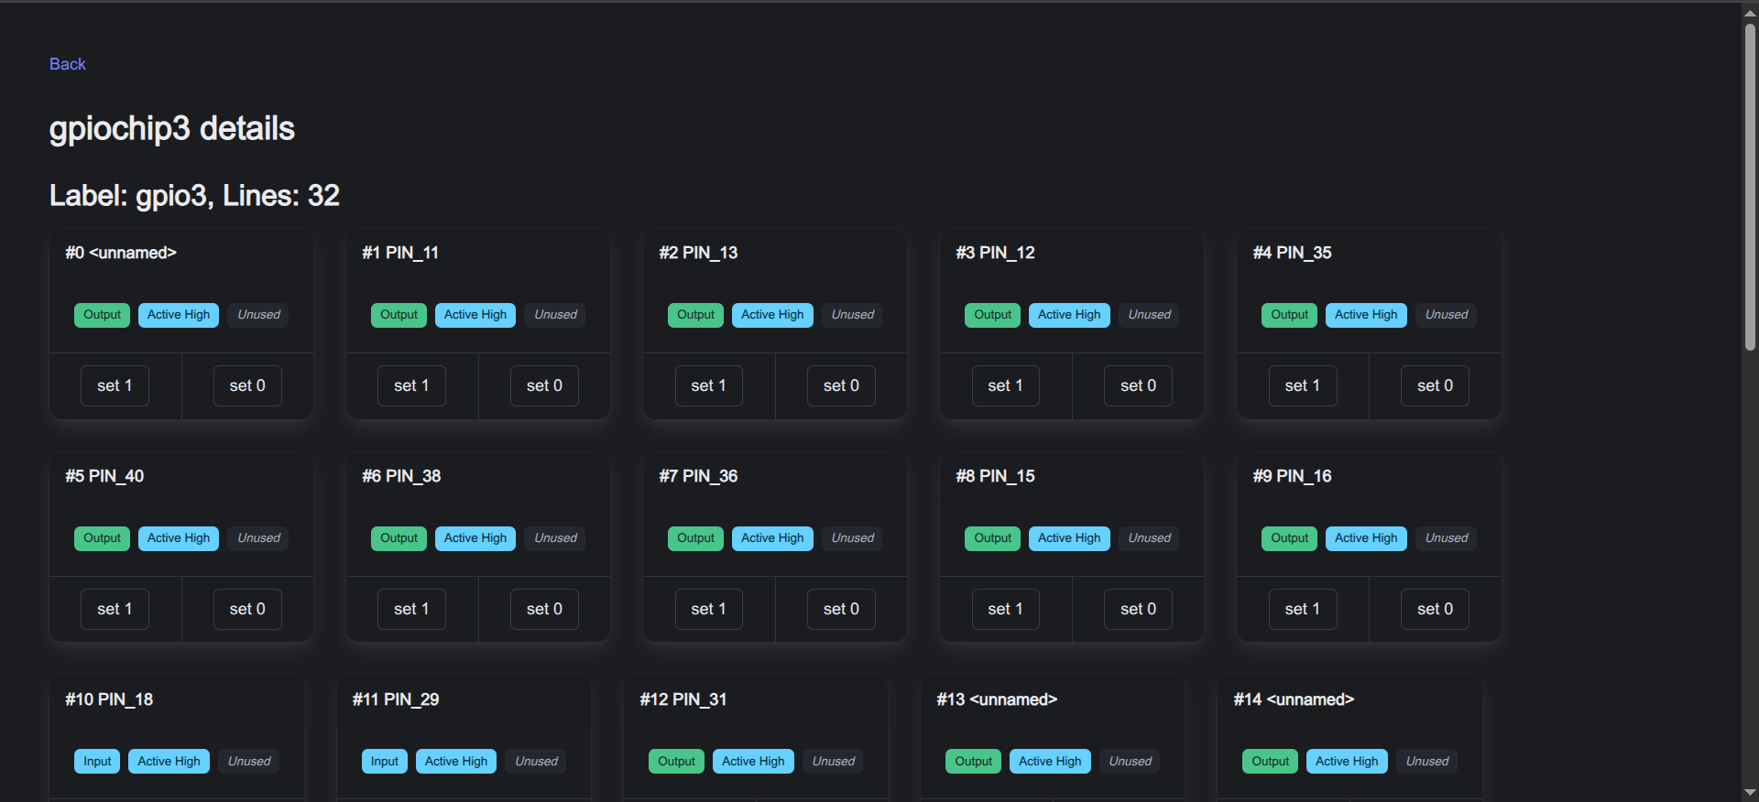The height and width of the screenshot is (802, 1759).
Task: Click the '#8 PIN_15' card title
Action: click(x=995, y=476)
